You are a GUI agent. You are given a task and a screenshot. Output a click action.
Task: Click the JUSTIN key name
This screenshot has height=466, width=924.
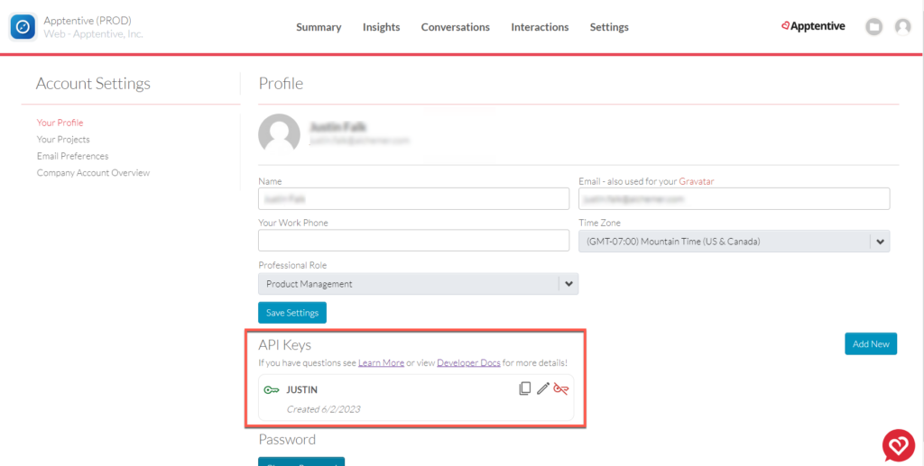point(301,389)
